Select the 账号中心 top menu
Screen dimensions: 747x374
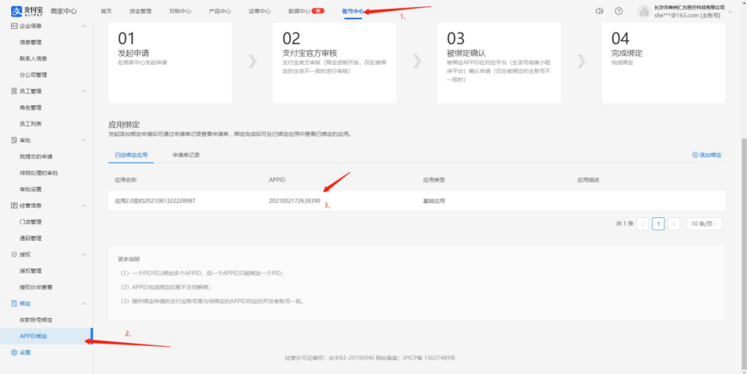(353, 11)
